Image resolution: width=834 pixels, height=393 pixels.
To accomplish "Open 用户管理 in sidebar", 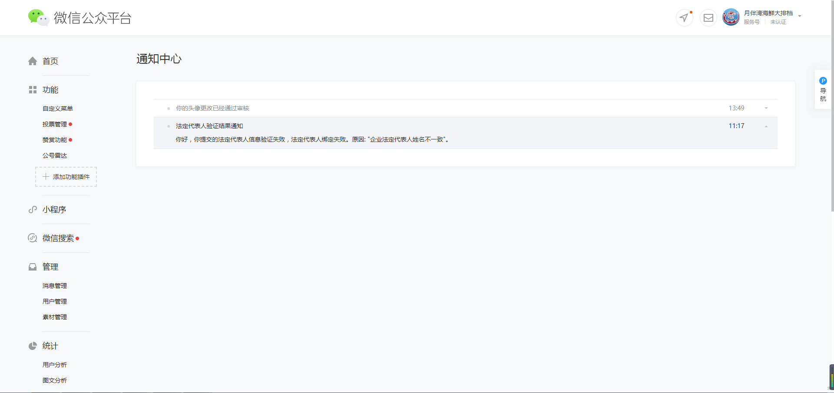I will [55, 301].
